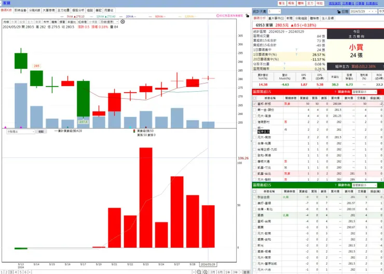This screenshot has height=274, width=384.
Task: Switch to the 籌碼K線 tab
Action: click(x=6, y=10)
